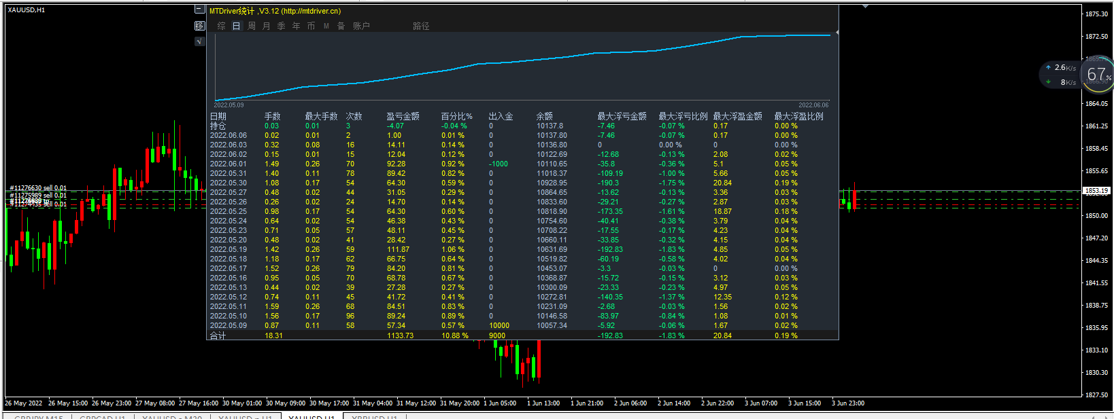This screenshot has width=1114, height=419.
Task: Click the 路径 path button
Action: 421,26
